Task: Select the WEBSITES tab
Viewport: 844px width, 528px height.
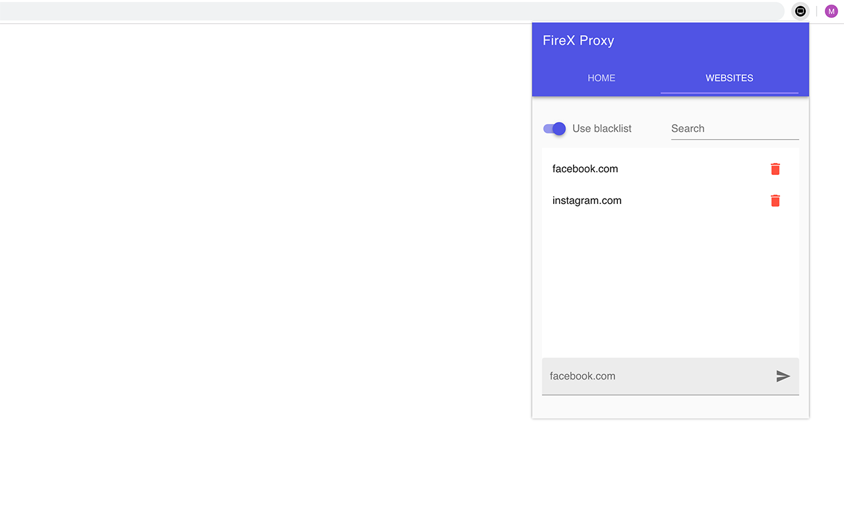Action: (x=729, y=78)
